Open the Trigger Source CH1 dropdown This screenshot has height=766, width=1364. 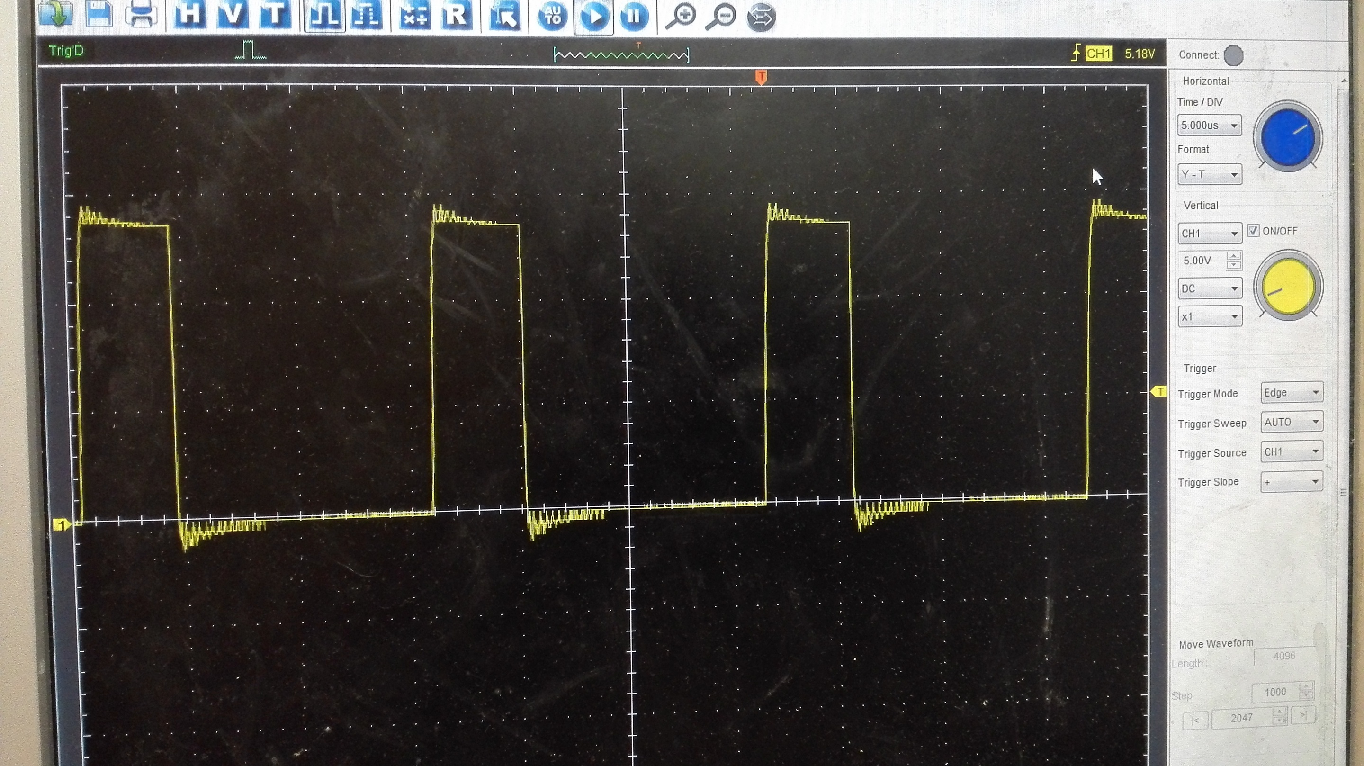point(1292,452)
